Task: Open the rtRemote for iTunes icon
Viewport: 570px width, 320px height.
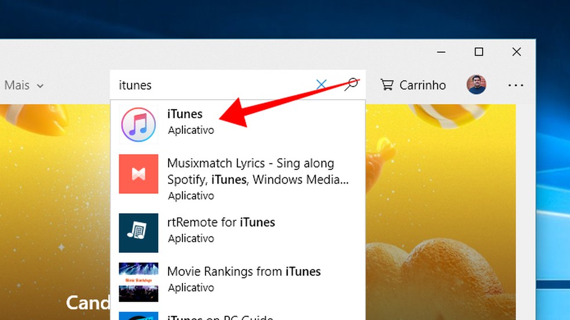Action: coord(138,232)
